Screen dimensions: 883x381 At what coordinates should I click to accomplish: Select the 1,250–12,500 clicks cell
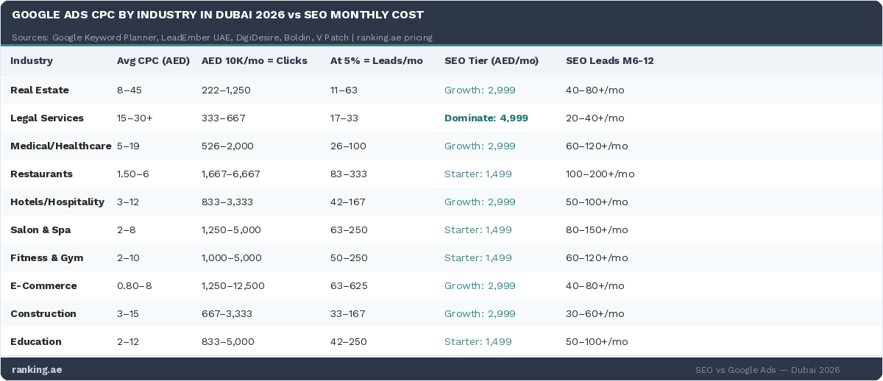point(233,286)
